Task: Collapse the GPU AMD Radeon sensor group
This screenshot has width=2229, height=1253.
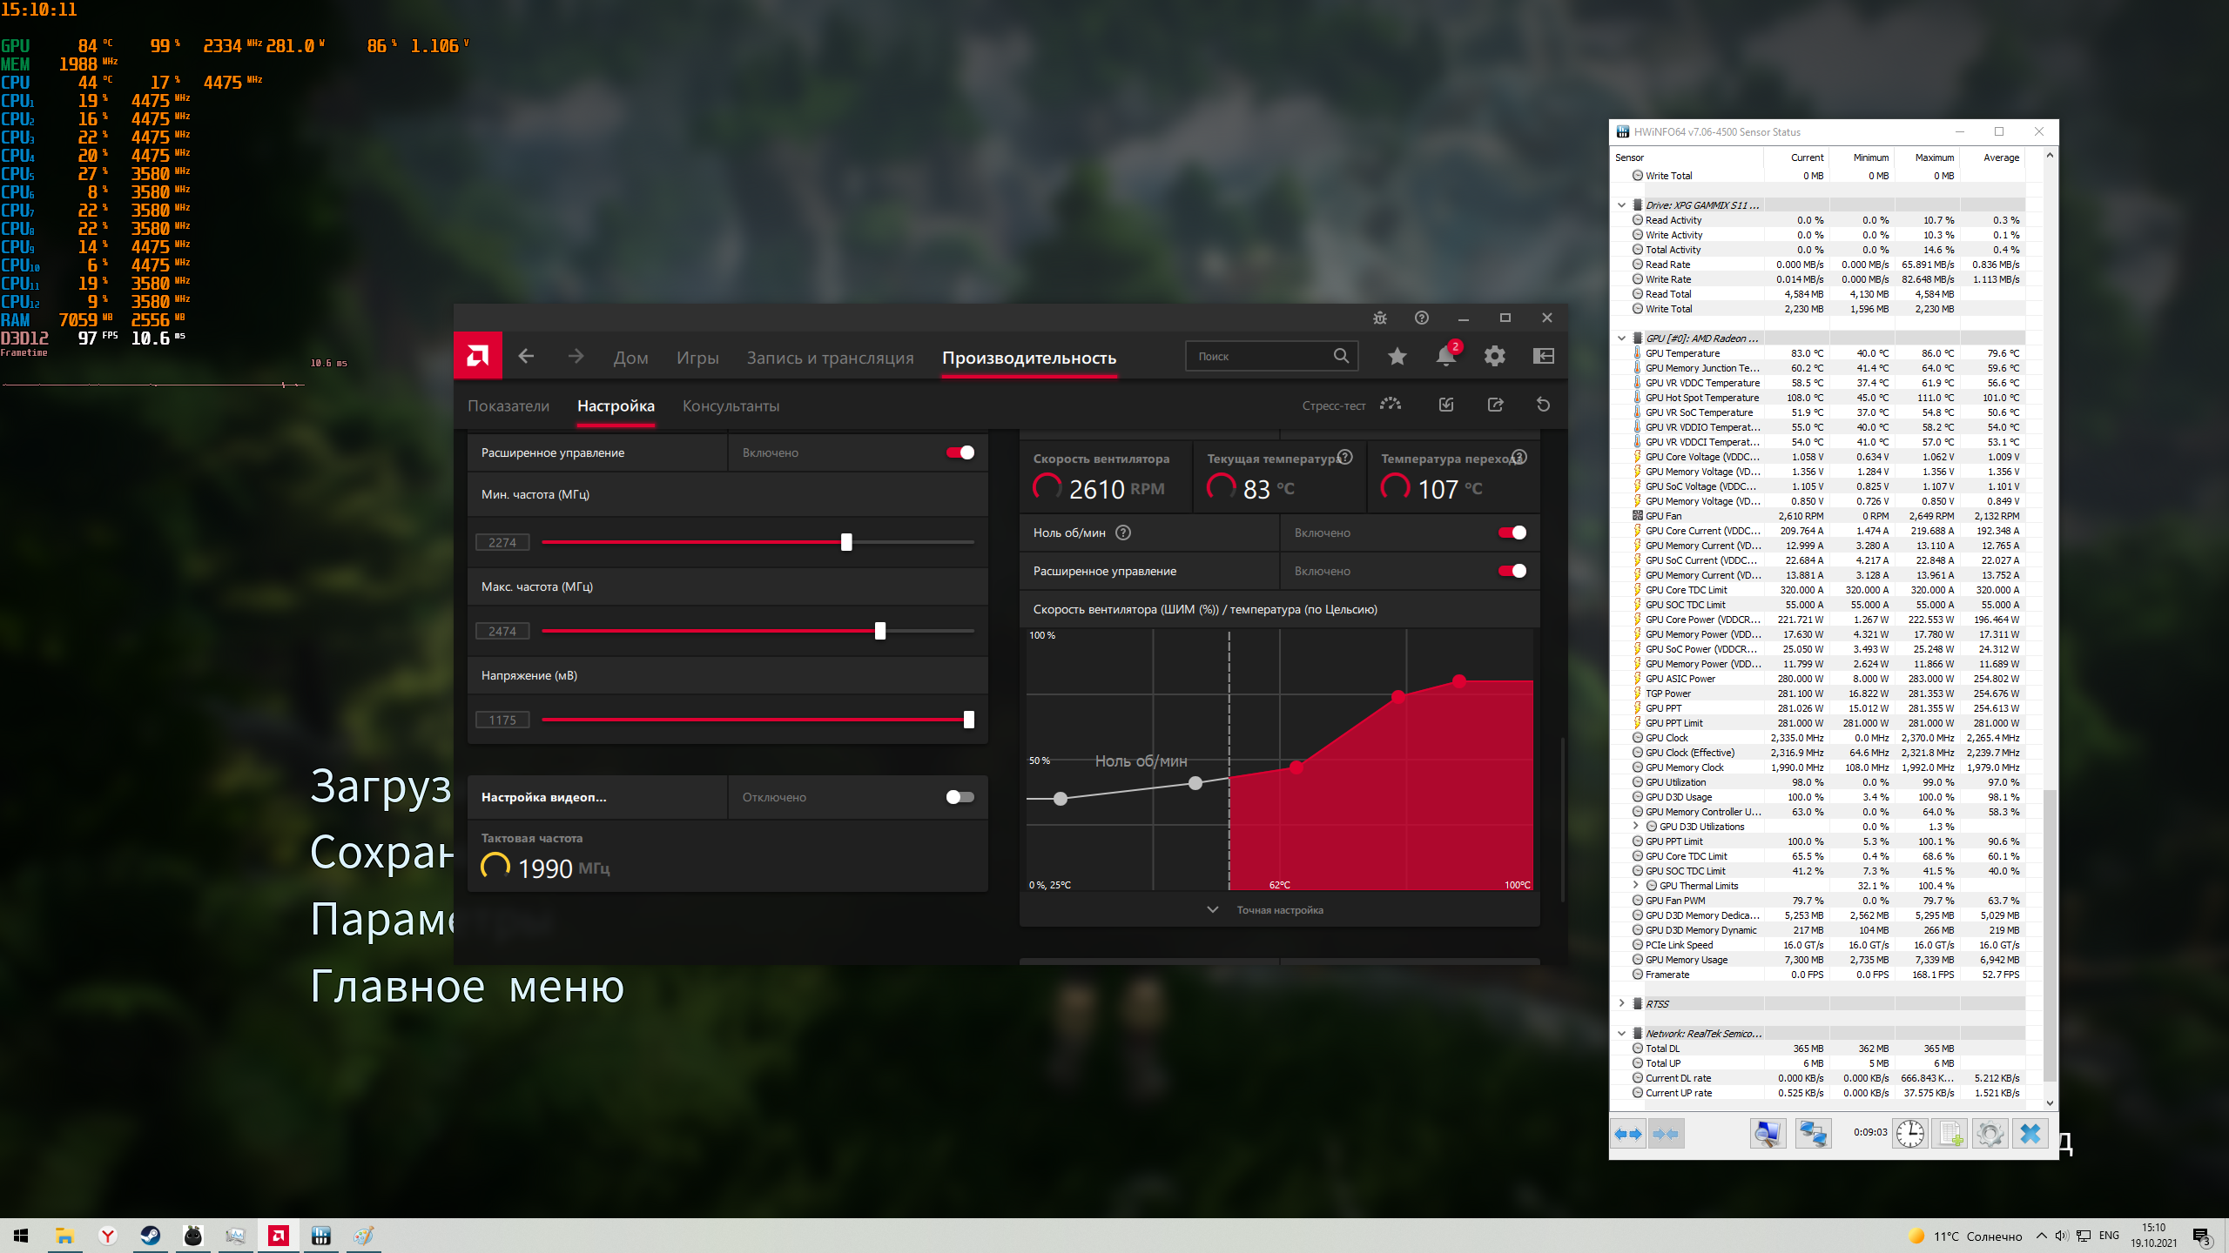Action: click(x=1622, y=338)
